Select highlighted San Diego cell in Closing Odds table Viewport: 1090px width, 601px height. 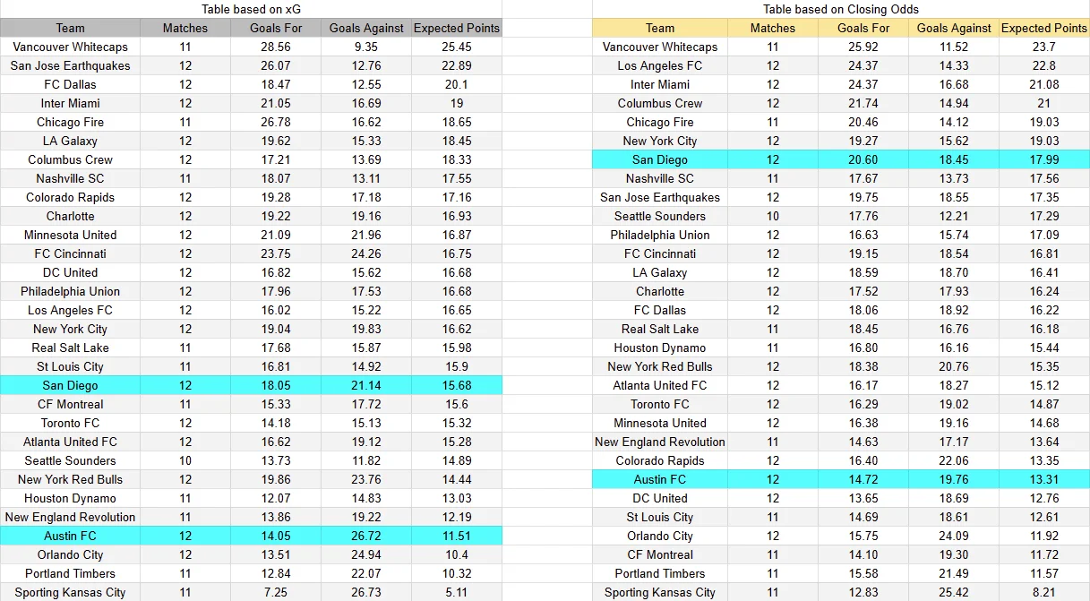point(660,159)
